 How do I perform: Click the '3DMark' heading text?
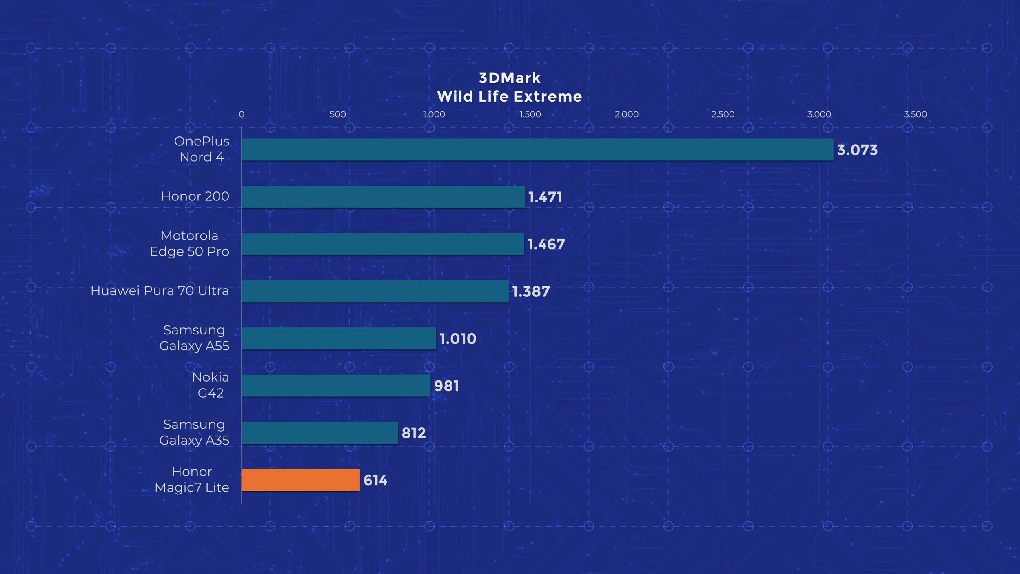pos(510,78)
